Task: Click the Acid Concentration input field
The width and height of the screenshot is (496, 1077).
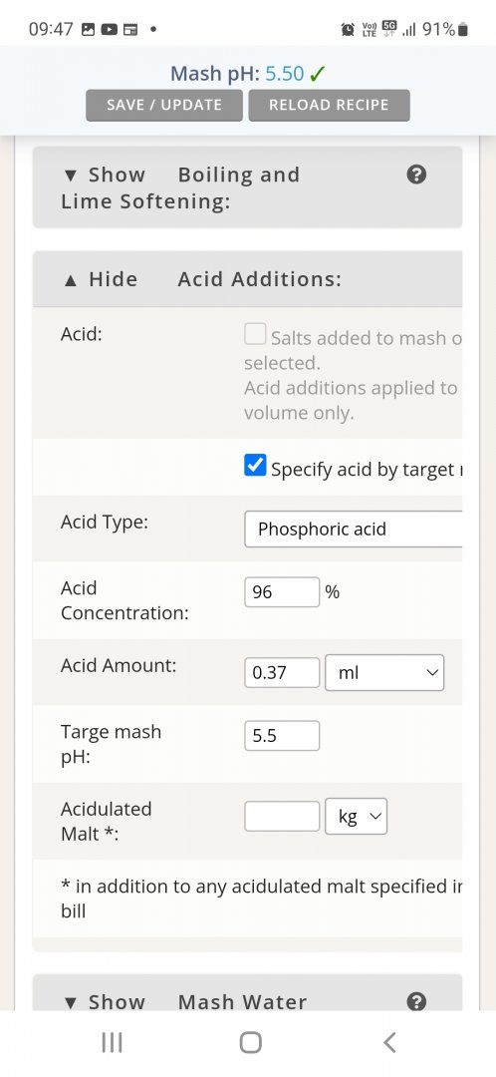Action: pyautogui.click(x=282, y=592)
